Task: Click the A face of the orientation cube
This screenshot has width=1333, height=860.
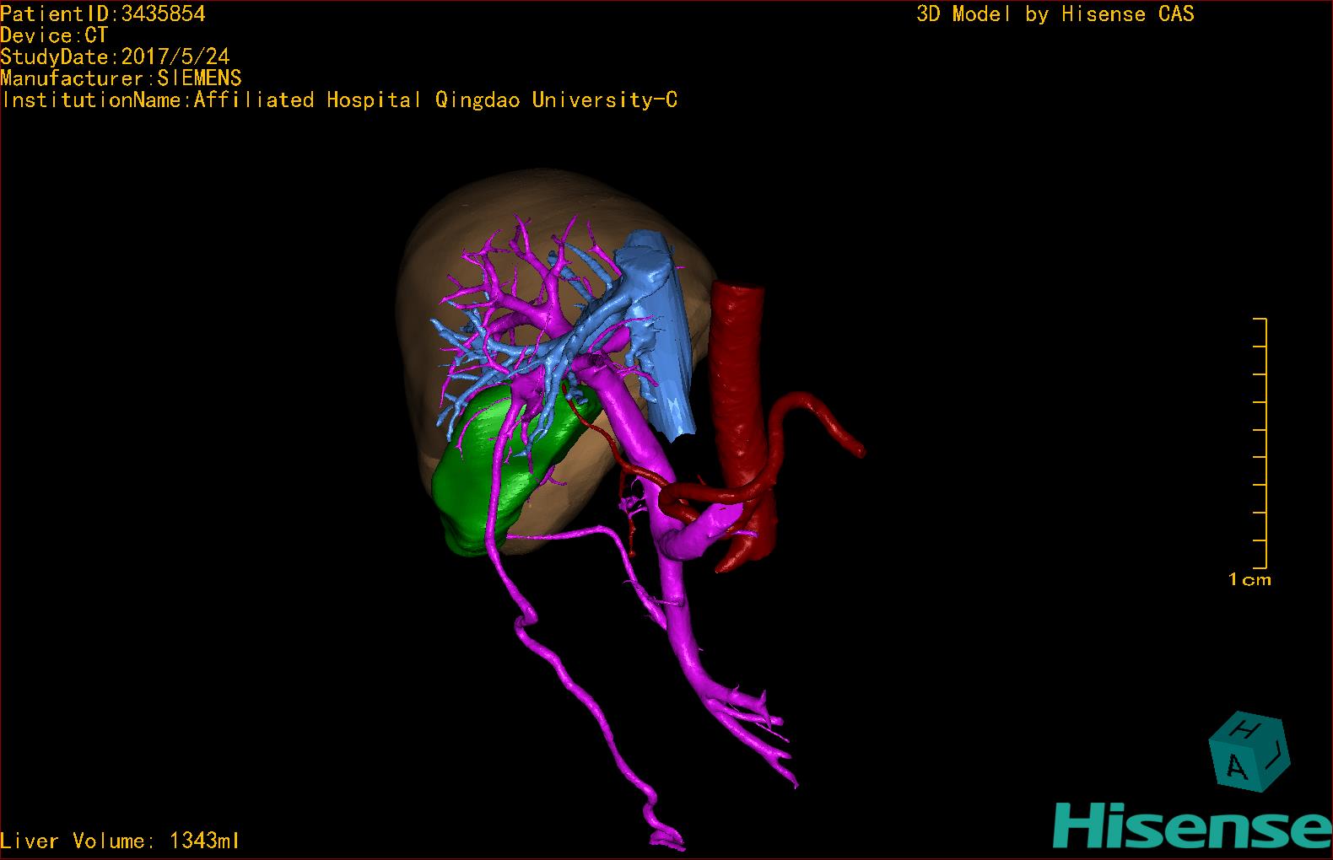Action: pyautogui.click(x=1236, y=766)
